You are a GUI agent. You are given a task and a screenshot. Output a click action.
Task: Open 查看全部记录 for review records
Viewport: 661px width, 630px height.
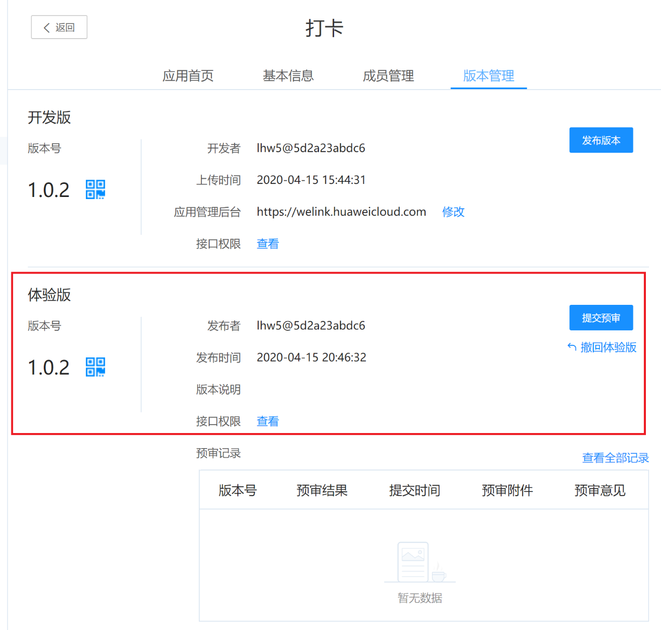click(x=615, y=458)
